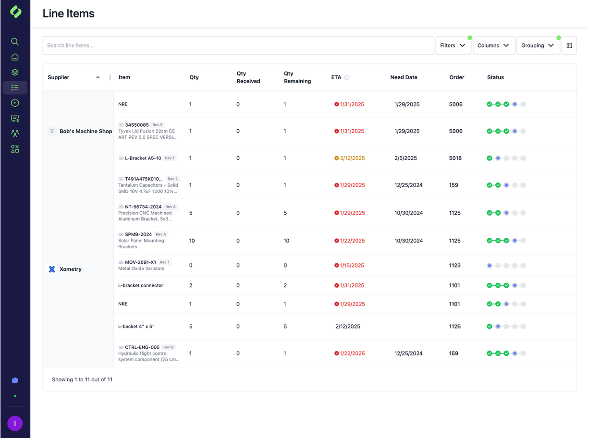
Task: Open the checklist line items sidebar icon
Action: coord(15,88)
